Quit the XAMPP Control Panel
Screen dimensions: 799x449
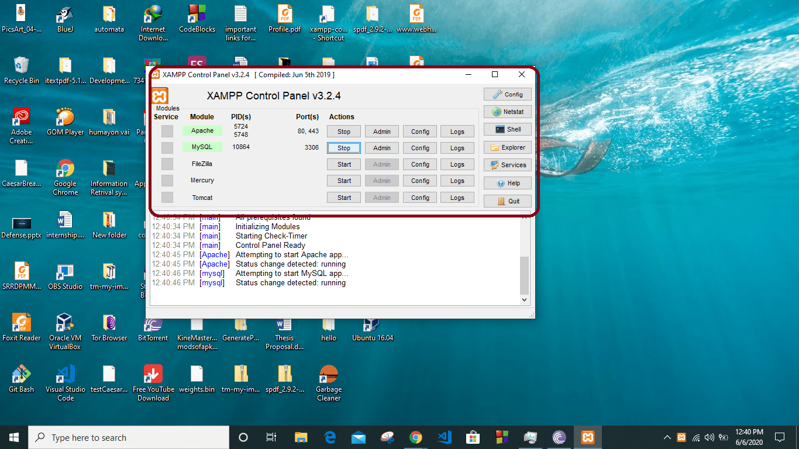click(x=507, y=201)
